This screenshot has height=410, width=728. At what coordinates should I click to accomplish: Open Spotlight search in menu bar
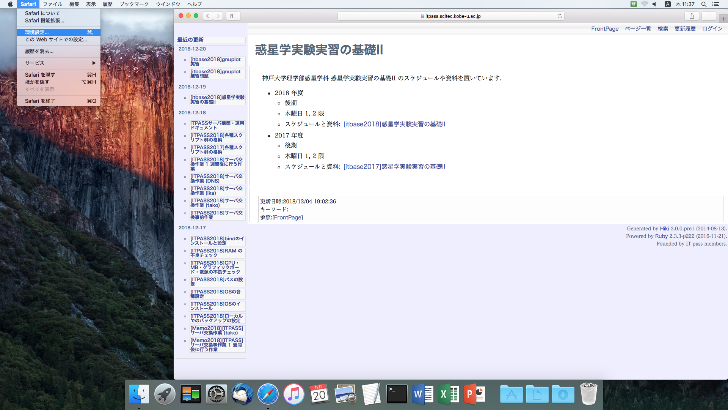(704, 4)
